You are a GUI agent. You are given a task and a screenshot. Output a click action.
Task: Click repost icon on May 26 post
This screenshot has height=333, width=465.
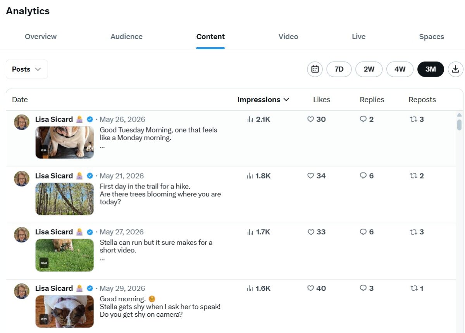pyautogui.click(x=413, y=120)
